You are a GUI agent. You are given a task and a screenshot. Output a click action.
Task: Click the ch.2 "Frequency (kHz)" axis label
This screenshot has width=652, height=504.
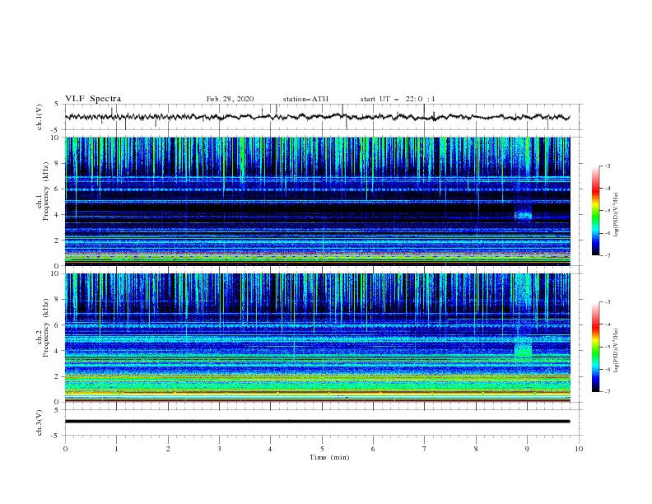tap(45, 328)
